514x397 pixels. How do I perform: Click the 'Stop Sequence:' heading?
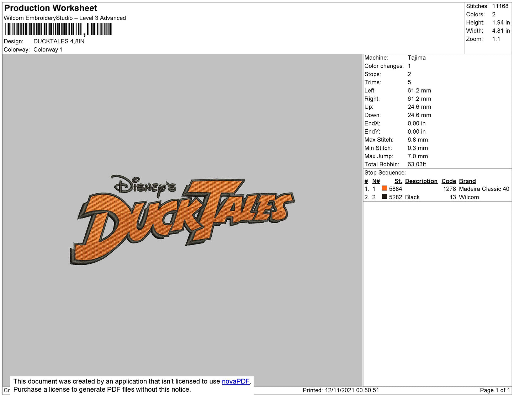tap(385, 172)
